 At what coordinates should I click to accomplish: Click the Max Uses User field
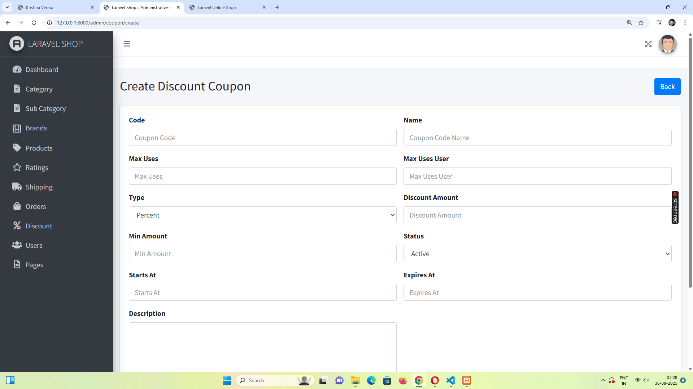coord(537,176)
